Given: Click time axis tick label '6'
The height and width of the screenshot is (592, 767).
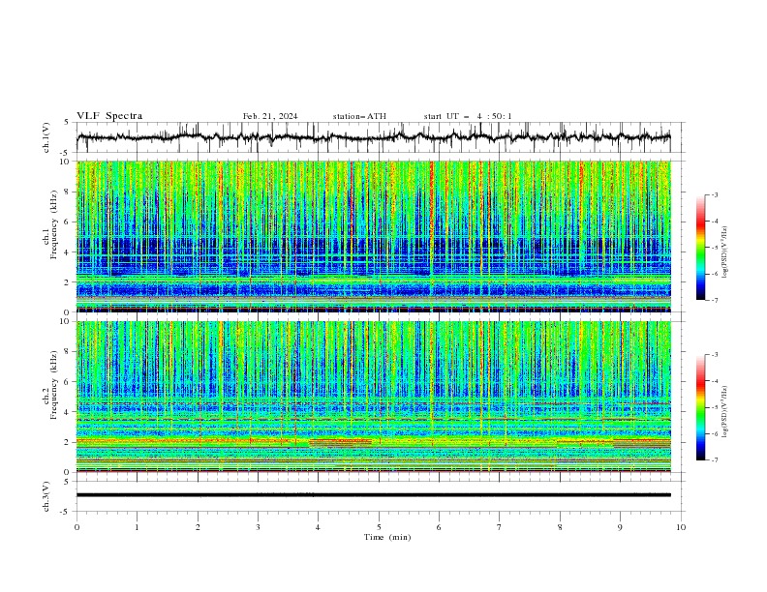Looking at the screenshot, I should pos(440,527).
